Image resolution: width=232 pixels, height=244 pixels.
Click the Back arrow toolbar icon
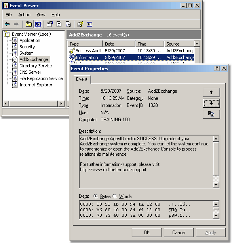pos(7,24)
